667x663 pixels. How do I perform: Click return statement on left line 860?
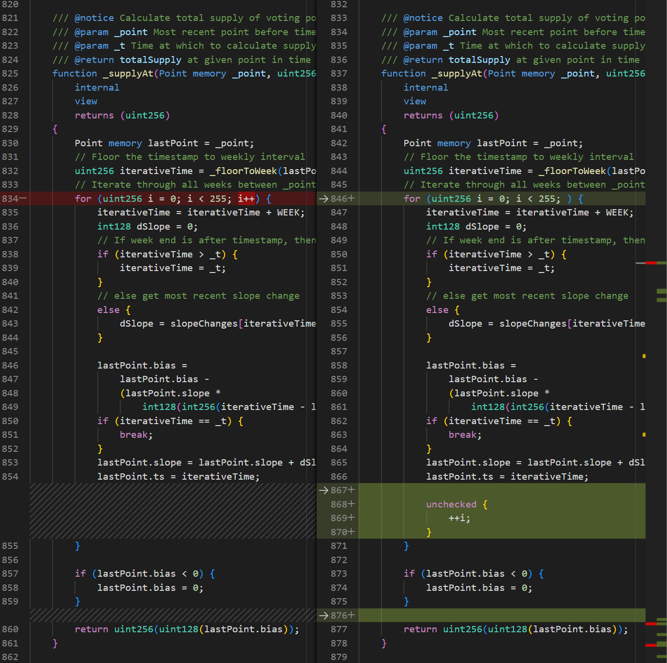187,629
